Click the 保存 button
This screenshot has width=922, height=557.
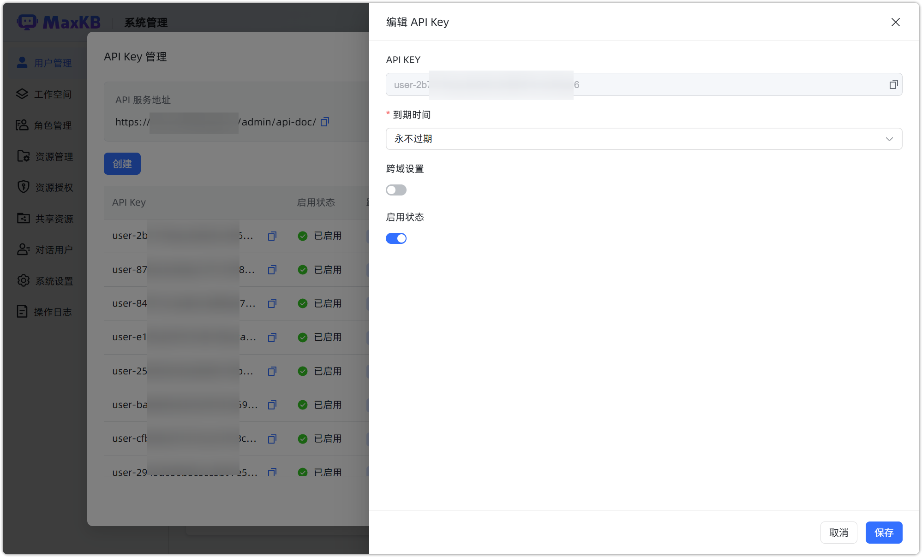[883, 533]
